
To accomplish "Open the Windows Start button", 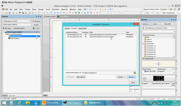I will point(4,103).
